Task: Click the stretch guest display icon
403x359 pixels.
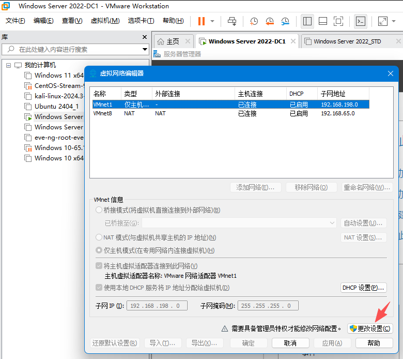Action: pyautogui.click(x=383, y=21)
